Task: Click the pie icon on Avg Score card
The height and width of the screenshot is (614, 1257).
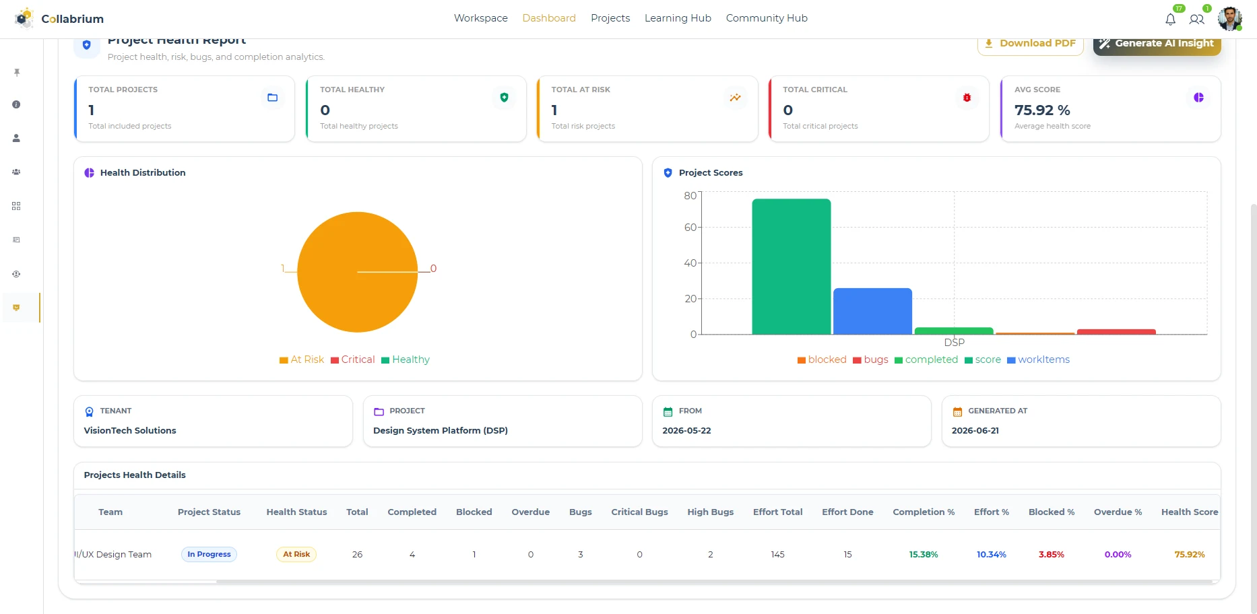Action: coord(1198,98)
